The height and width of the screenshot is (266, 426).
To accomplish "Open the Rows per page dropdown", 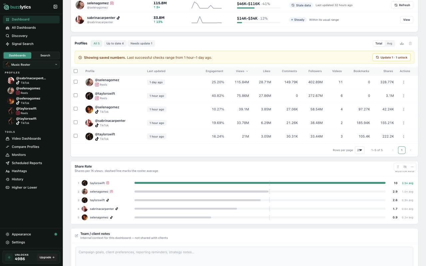I will (359, 150).
